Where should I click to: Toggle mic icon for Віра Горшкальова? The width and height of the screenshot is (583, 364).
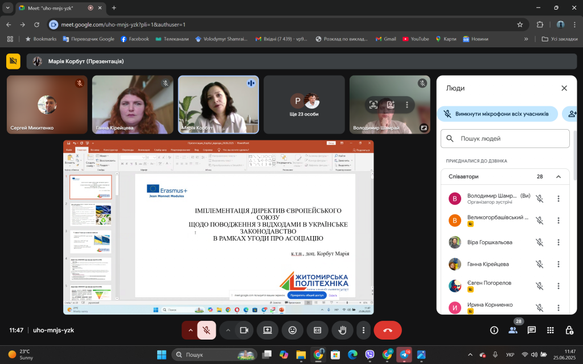(x=540, y=242)
